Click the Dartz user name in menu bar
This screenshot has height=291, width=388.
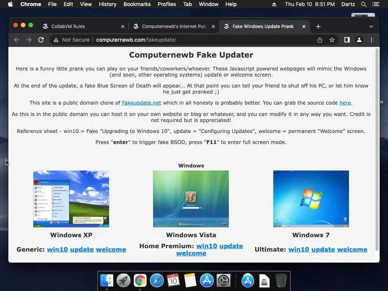348,4
